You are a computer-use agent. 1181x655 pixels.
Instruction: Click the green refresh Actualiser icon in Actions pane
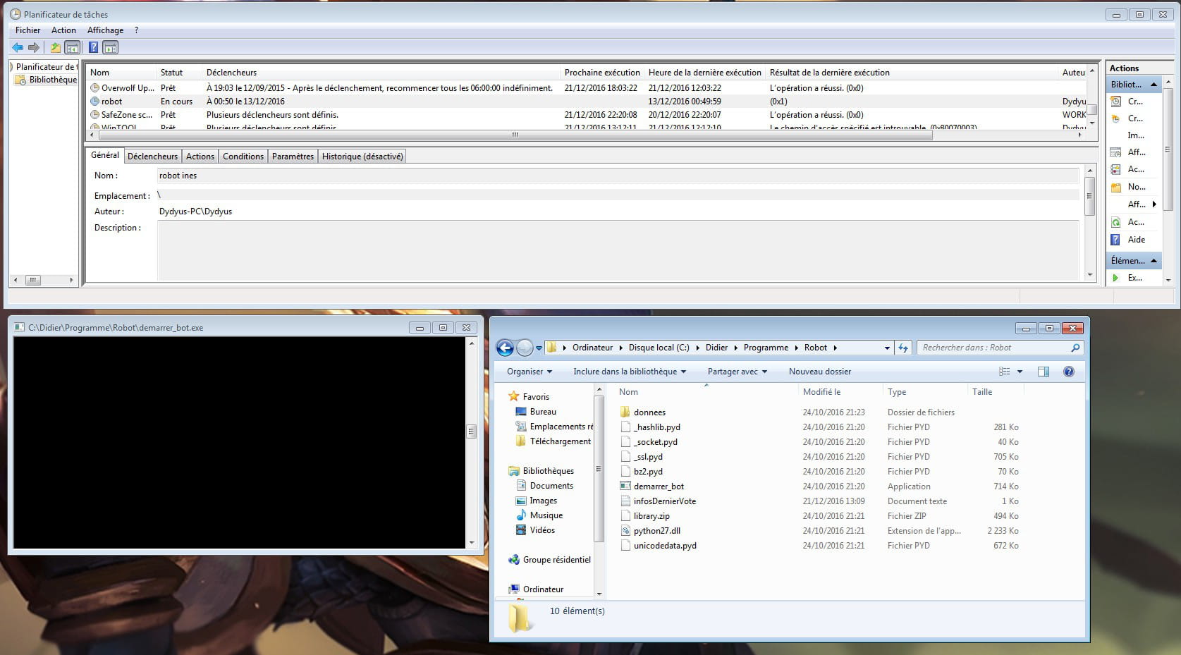(x=1116, y=222)
